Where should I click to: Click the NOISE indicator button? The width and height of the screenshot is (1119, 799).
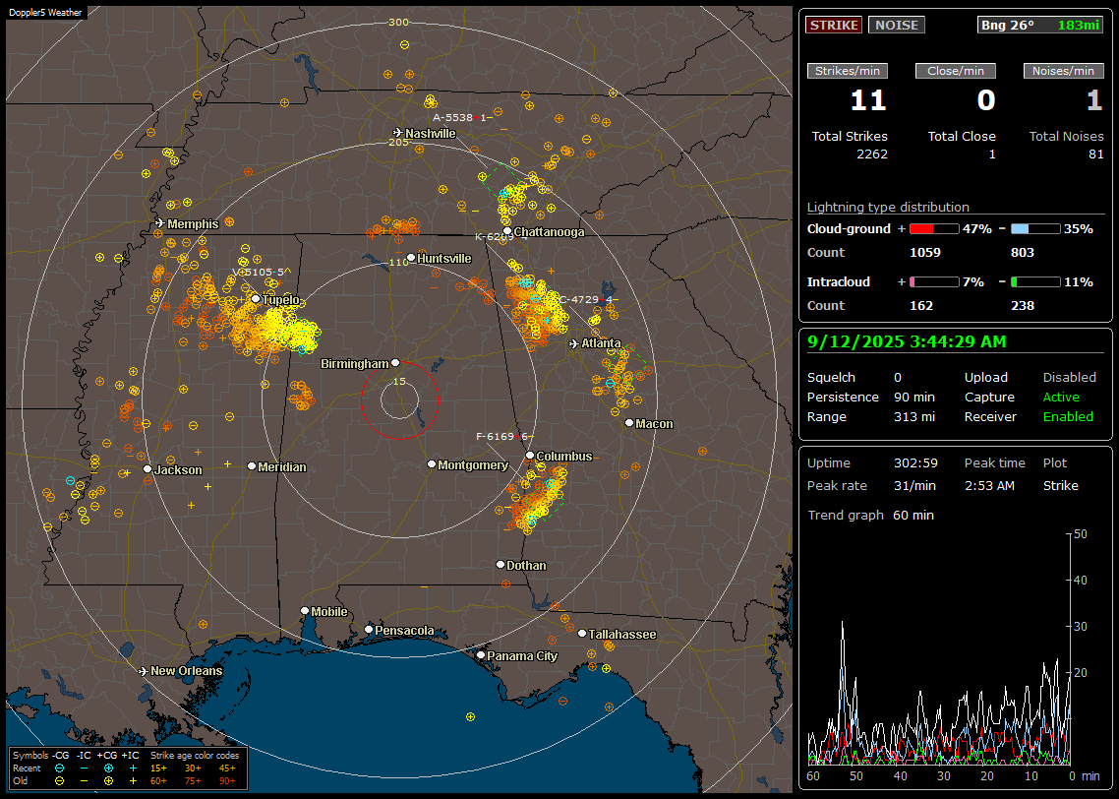point(897,25)
